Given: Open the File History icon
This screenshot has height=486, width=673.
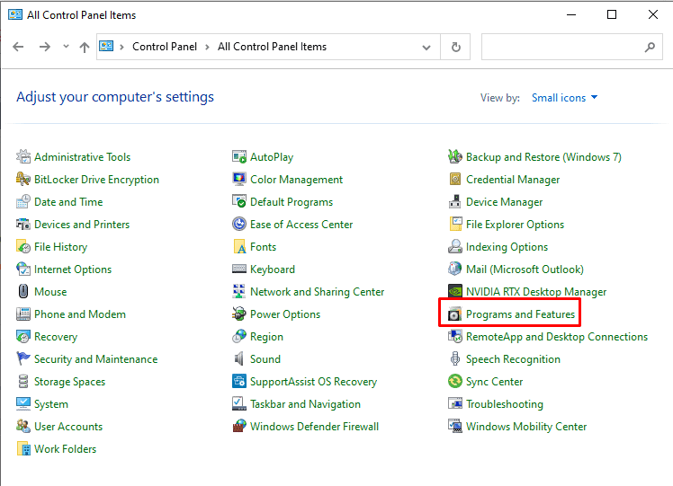Looking at the screenshot, I should 23,246.
